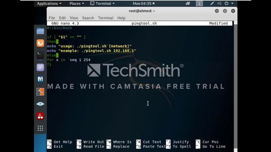
Task: Click the ^R Read File shortcut
Action: pos(90,147)
